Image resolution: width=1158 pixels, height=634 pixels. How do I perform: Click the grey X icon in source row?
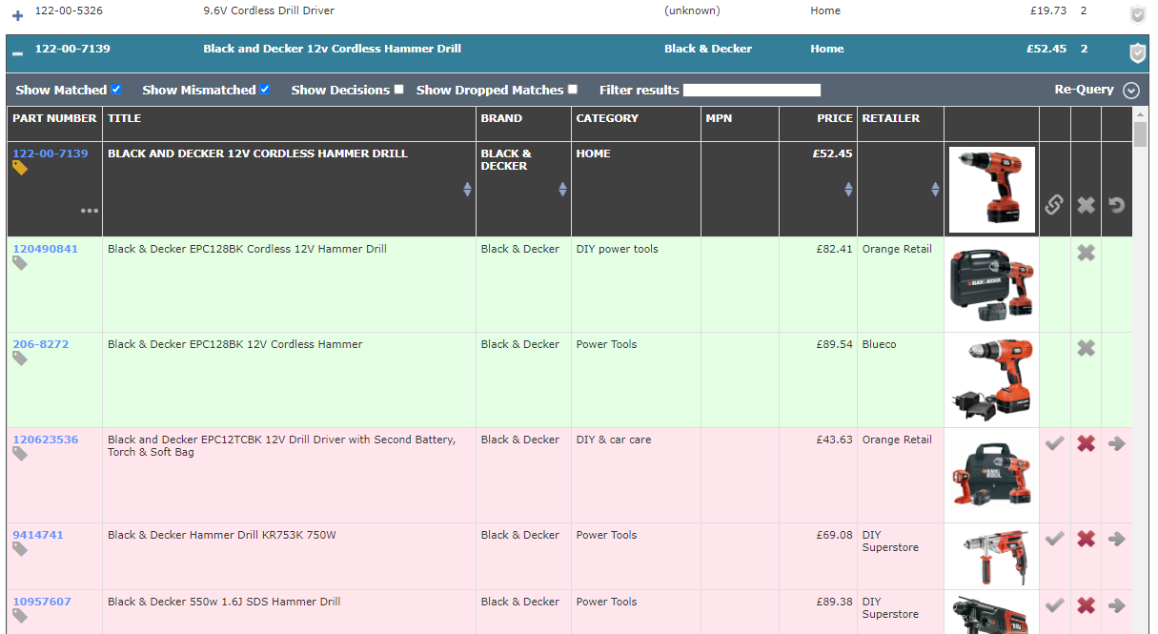[1086, 205]
